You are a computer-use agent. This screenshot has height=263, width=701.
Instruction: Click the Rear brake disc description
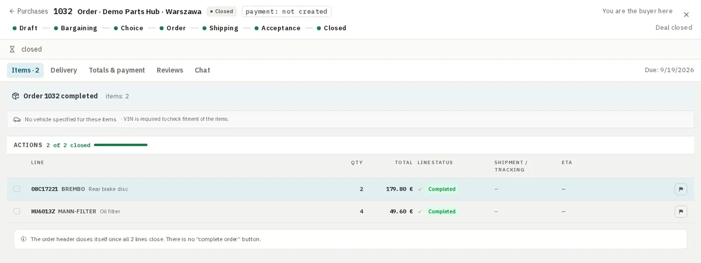coord(108,189)
